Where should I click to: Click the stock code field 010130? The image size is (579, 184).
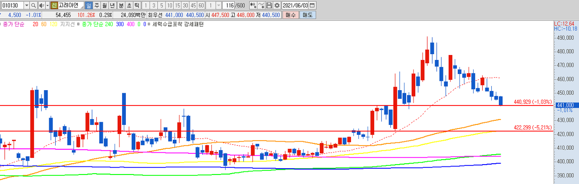tap(12, 5)
